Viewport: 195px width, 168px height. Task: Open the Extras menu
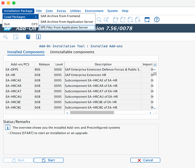point(61,11)
